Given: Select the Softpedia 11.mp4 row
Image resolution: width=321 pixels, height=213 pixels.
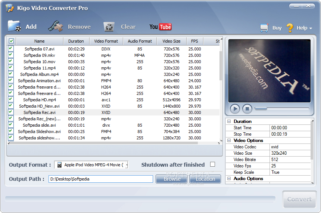Looking at the screenshot, I should point(113,68).
